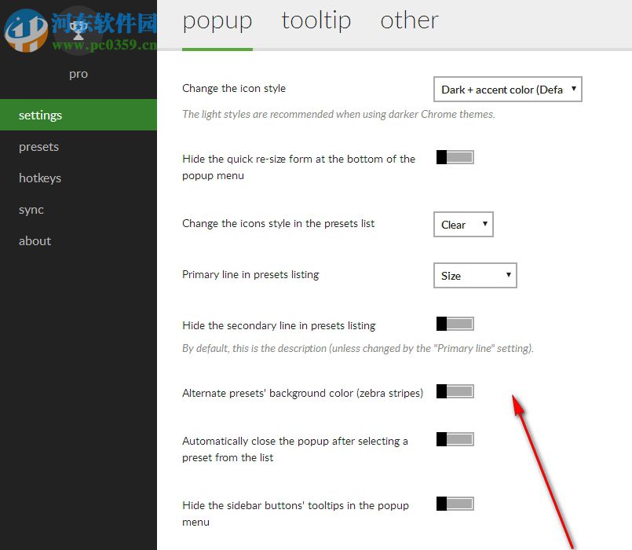
Task: Go to the hotkeys section
Action: (79, 178)
